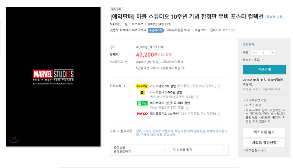Increase quantity with plus button

273,52
